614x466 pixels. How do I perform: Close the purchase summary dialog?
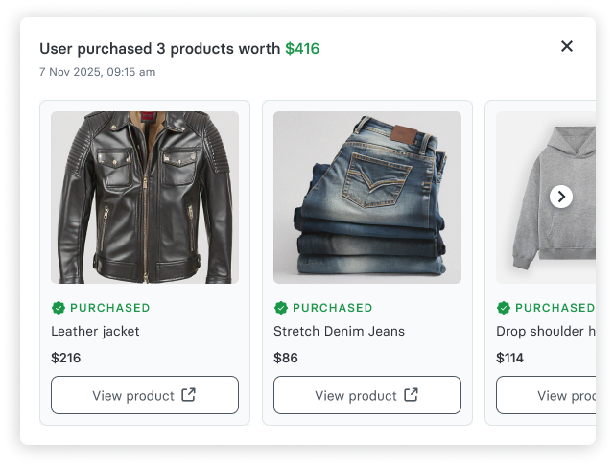(x=567, y=46)
